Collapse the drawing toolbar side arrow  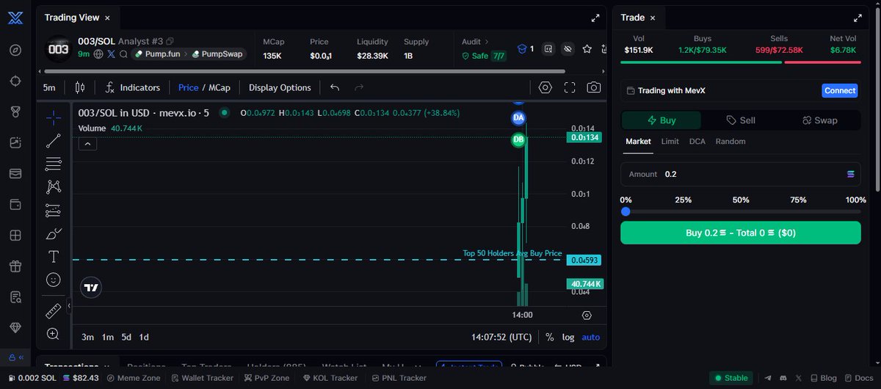tap(68, 305)
